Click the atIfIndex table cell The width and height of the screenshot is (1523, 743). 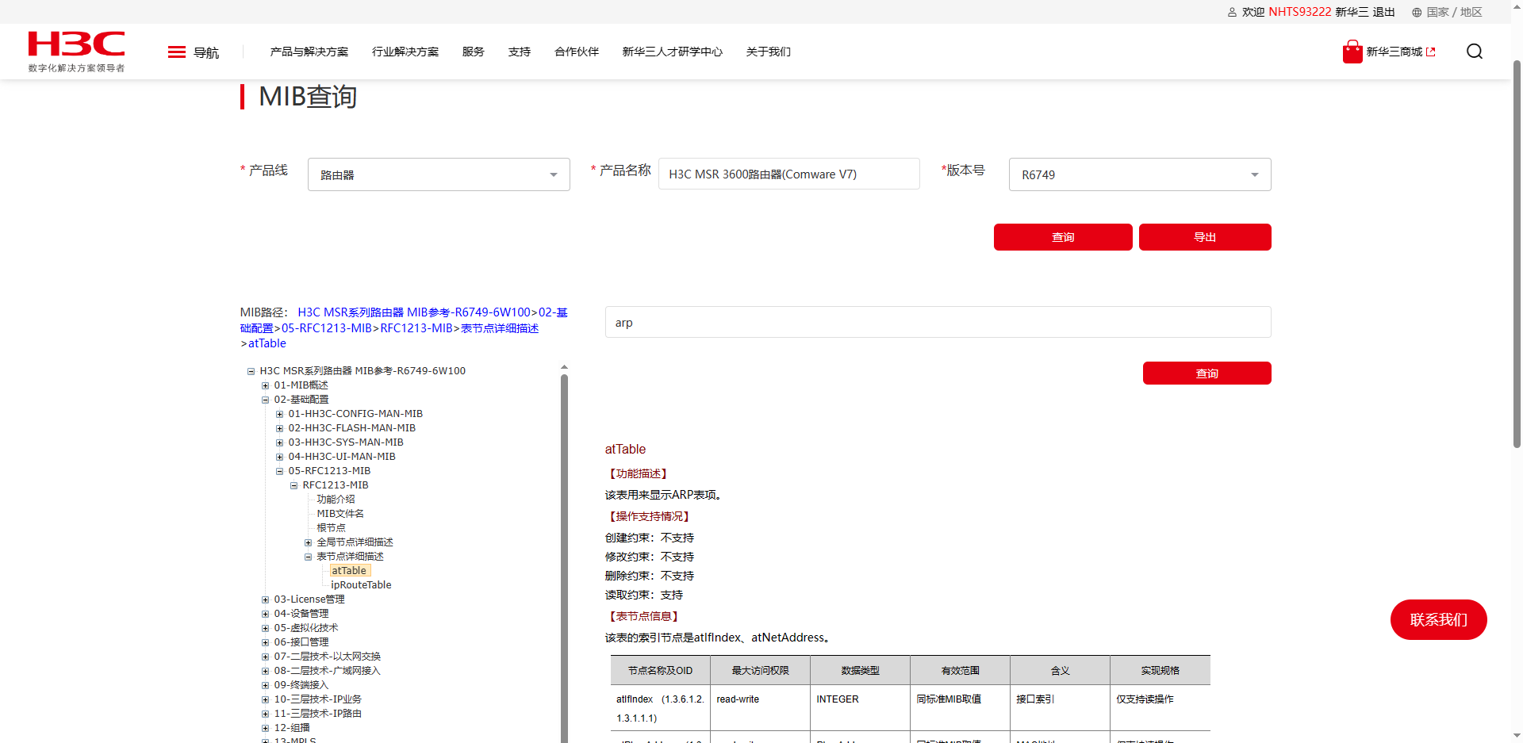[660, 708]
